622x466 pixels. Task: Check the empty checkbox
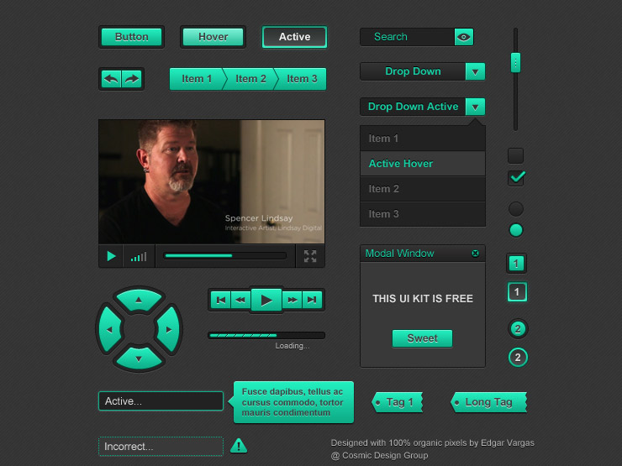[516, 155]
